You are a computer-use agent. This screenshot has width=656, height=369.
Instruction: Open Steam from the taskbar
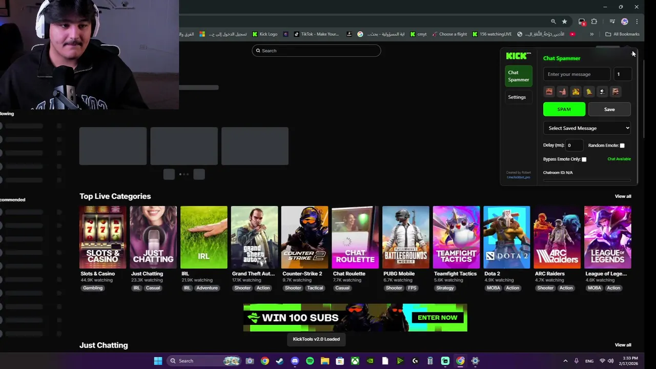(279, 361)
